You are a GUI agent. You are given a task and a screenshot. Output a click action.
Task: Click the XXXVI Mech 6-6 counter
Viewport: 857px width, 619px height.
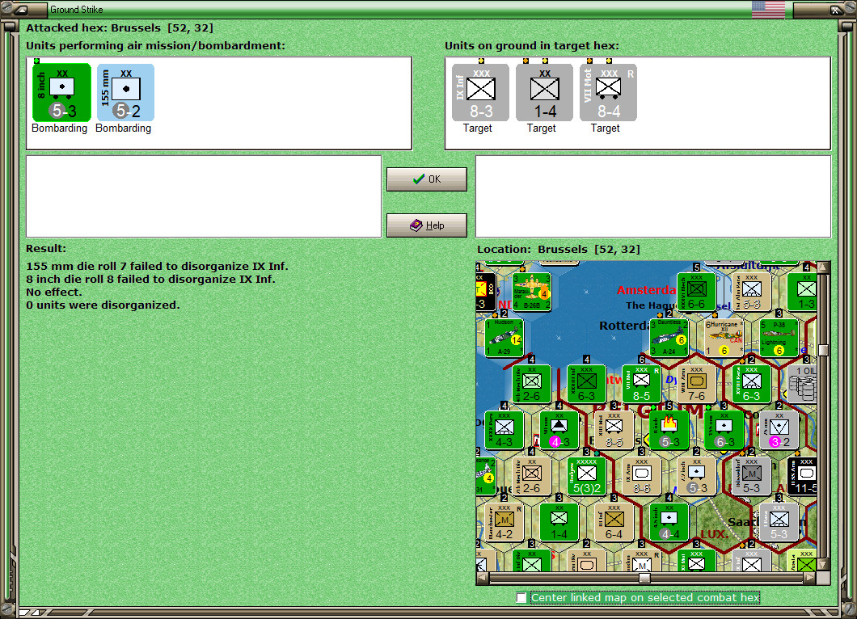tap(696, 292)
